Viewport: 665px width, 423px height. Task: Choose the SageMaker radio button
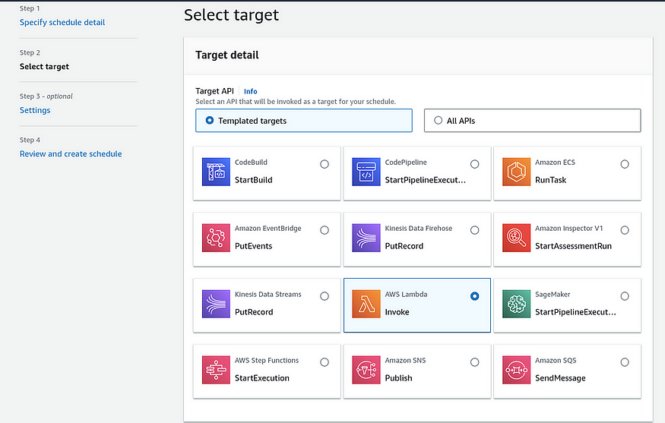click(625, 296)
